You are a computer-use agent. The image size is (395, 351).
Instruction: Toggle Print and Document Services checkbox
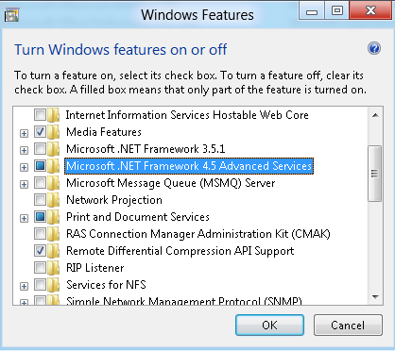point(40,216)
